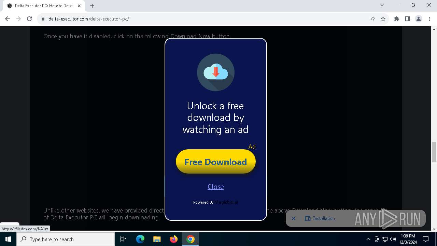
Task: Go back with browser back arrow
Action: [8, 19]
